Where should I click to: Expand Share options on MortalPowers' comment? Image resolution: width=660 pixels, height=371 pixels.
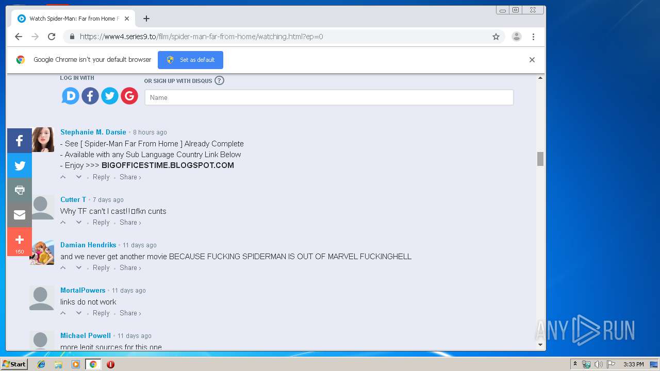pyautogui.click(x=130, y=313)
